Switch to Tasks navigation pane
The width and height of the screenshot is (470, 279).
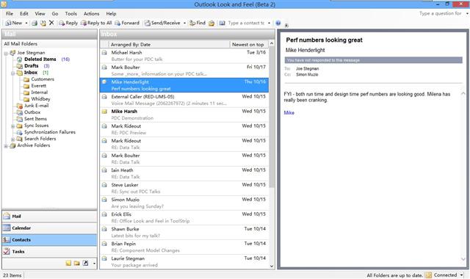49,251
